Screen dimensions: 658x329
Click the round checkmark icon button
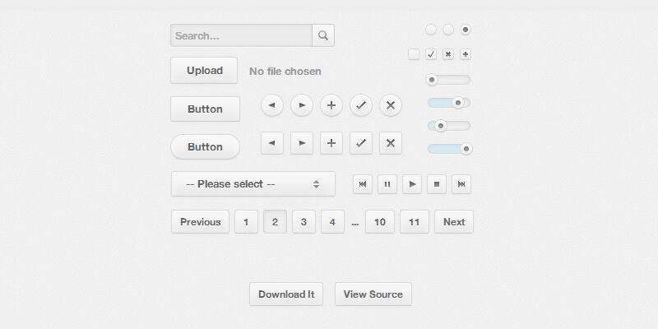pos(361,105)
